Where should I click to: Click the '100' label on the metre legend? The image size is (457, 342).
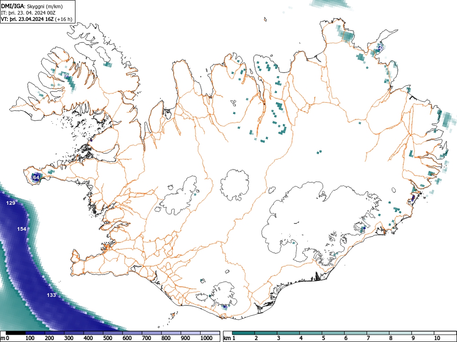point(30,338)
